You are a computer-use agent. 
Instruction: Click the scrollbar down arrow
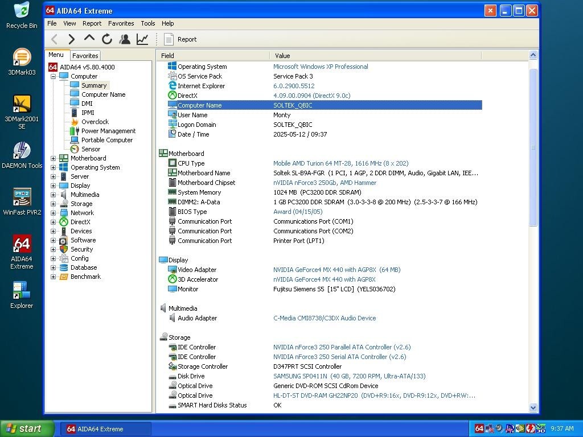click(533, 407)
